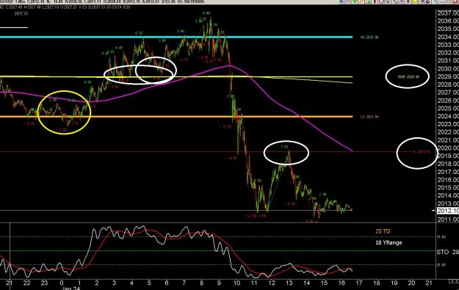
Task: Click the hour 13 time axis label
Action: [x=289, y=283]
